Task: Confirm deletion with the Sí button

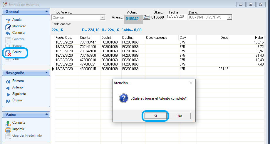Action: click(x=155, y=116)
